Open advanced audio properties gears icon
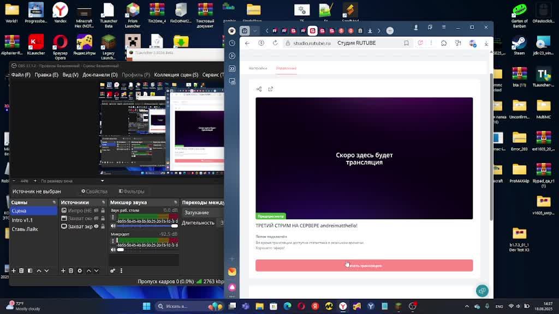Screen dimensions: 559x314 [112, 271]
